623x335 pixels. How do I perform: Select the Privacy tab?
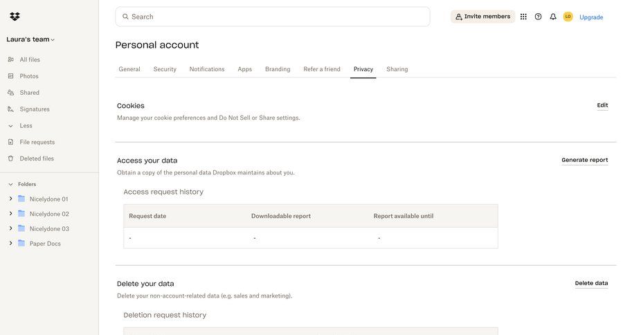pos(363,69)
